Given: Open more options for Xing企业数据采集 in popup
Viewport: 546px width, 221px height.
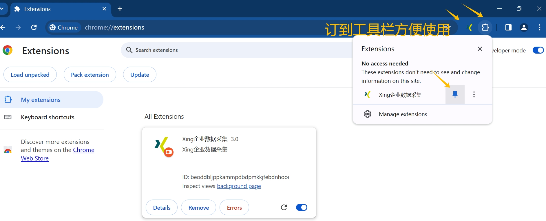Looking at the screenshot, I should coord(474,94).
